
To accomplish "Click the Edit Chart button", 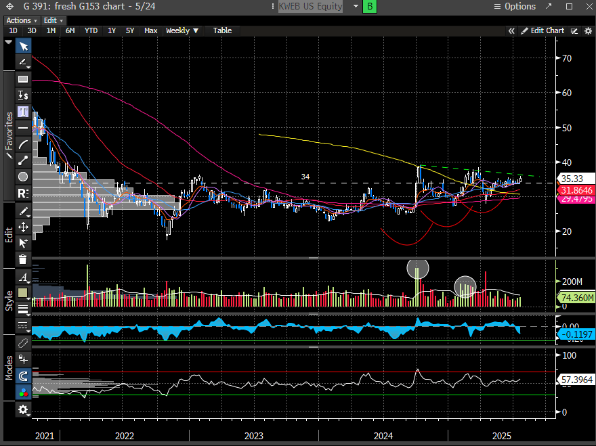I will (x=542, y=30).
